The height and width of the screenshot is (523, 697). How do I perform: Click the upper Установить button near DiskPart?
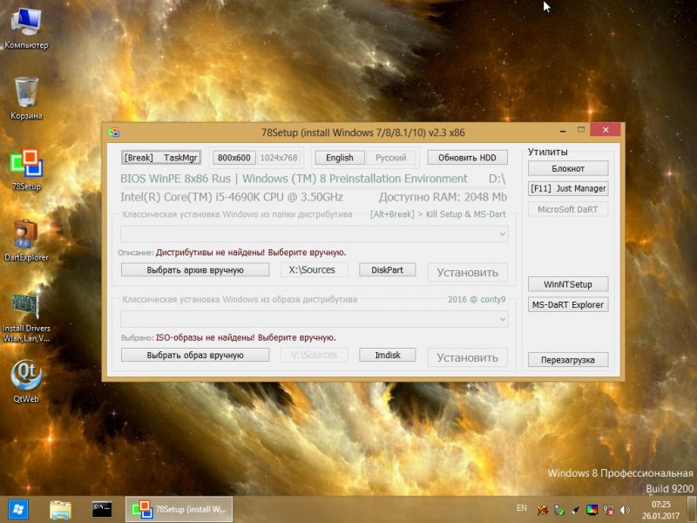click(467, 272)
